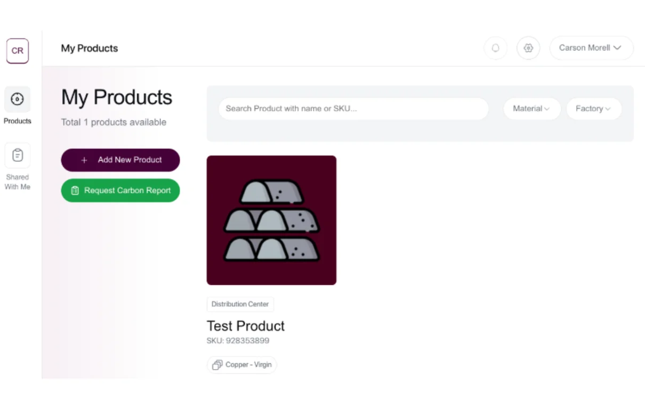645x409 pixels.
Task: Open the Products sidebar icon
Action: pyautogui.click(x=17, y=100)
